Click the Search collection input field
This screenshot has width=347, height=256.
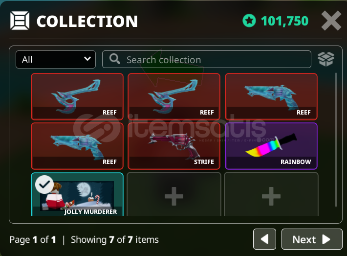[206, 59]
